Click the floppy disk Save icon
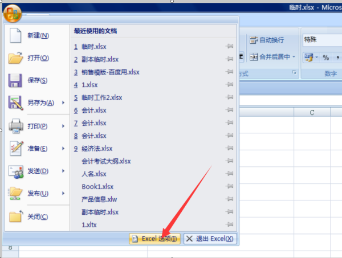342x258 pixels. pyautogui.click(x=15, y=80)
